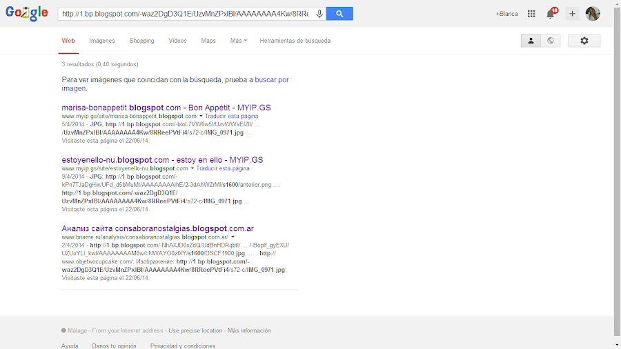Open the search settings gear
Viewport: 621px width, 349px height.
[584, 41]
